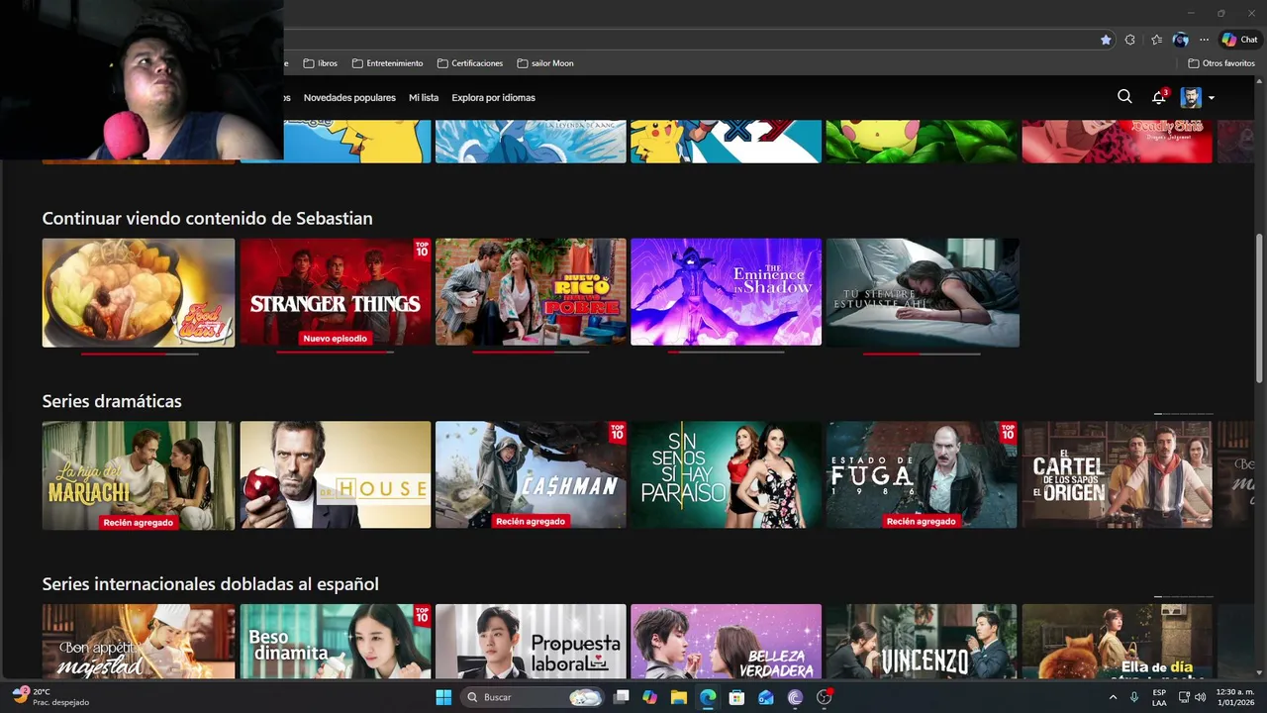Open Microsoft Store on taskbar
Image resolution: width=1267 pixels, height=713 pixels.
tap(736, 697)
